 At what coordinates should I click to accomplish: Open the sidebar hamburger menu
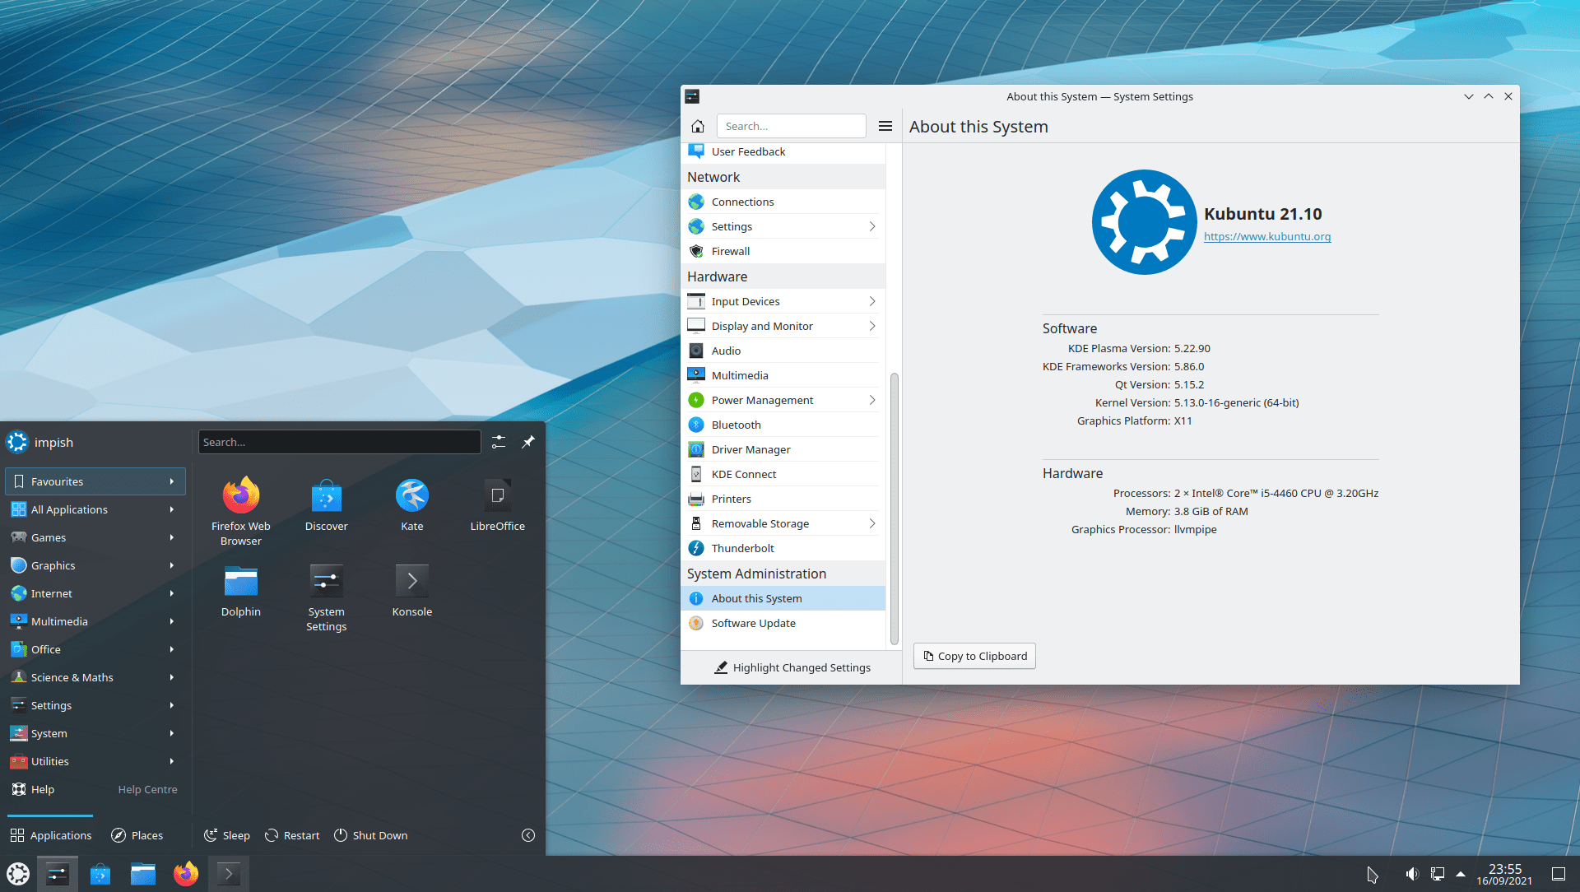[885, 126]
